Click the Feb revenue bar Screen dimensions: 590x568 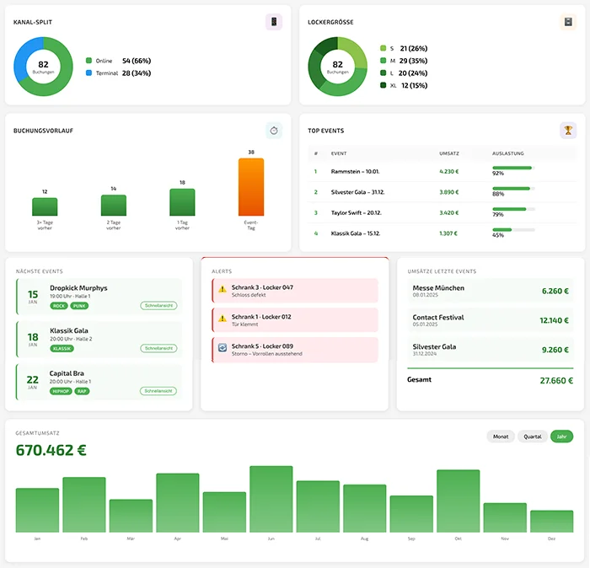(x=84, y=505)
